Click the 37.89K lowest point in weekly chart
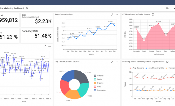Image resolution: width=175 pixels, height=106 pixels. (41, 81)
